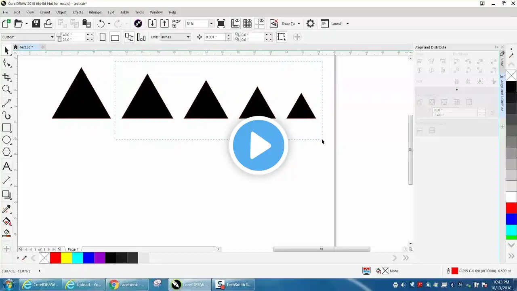Viewport: 517px width, 291px height.
Task: Open the Custom page size dropdown
Action: 52,37
